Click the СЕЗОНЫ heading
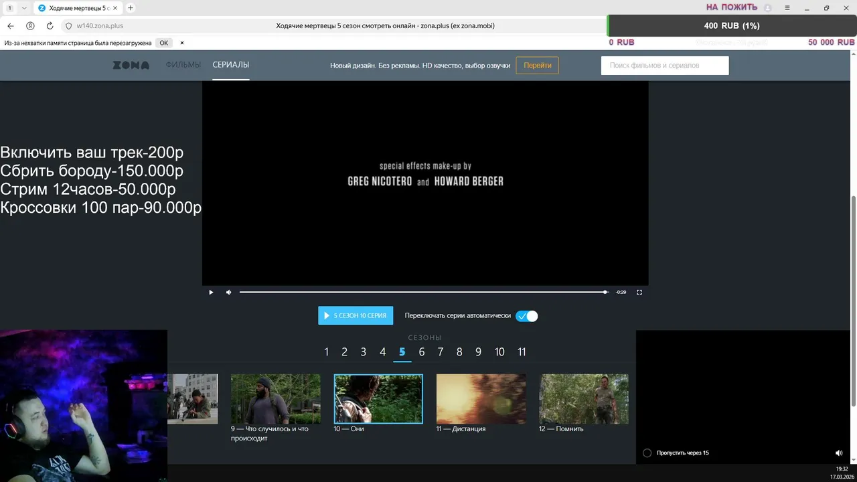 tap(425, 338)
